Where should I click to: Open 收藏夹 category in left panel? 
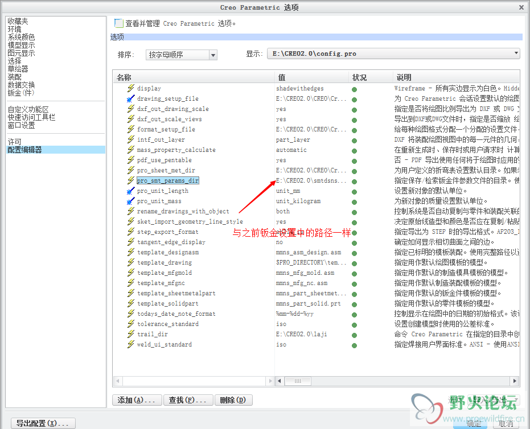pos(18,21)
